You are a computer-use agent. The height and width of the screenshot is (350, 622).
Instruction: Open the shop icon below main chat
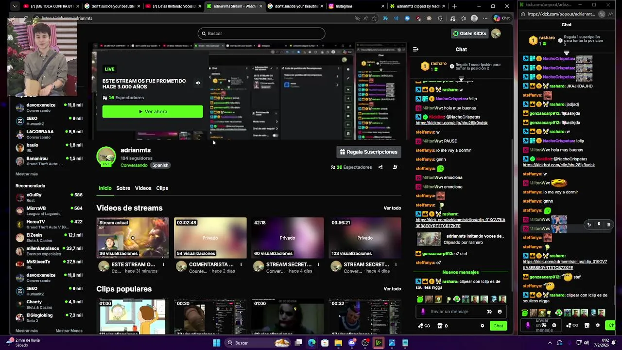[440, 326]
